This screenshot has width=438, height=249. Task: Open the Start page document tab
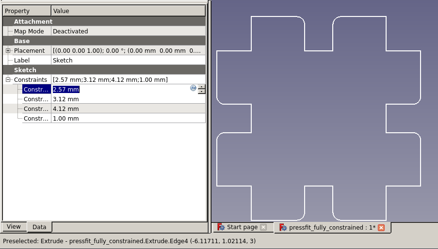(242, 227)
